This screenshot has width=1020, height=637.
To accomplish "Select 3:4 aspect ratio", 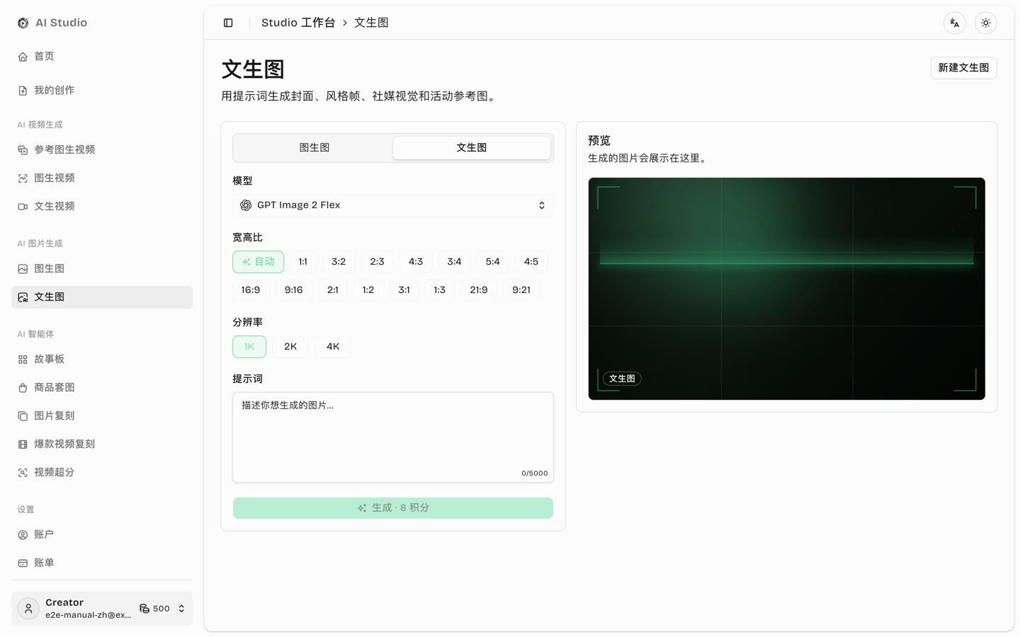I will (x=454, y=262).
